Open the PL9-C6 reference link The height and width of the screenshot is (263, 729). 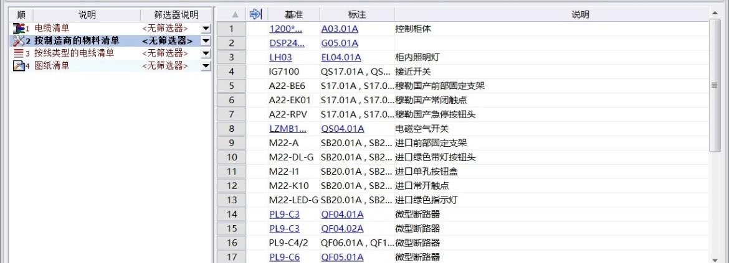click(284, 257)
